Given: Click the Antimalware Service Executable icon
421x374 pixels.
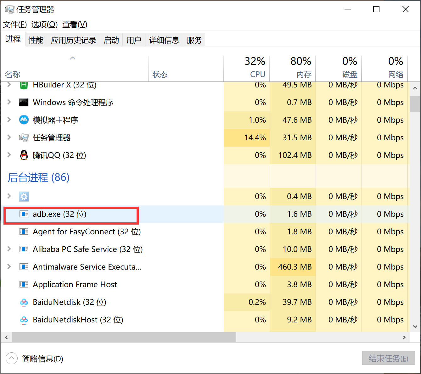Looking at the screenshot, I should [24, 267].
